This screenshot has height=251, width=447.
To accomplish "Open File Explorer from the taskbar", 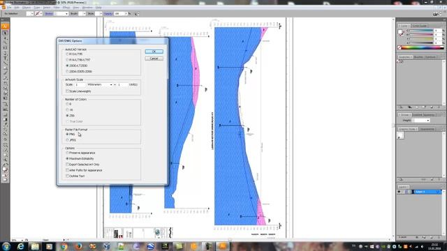I will click(x=35, y=246).
